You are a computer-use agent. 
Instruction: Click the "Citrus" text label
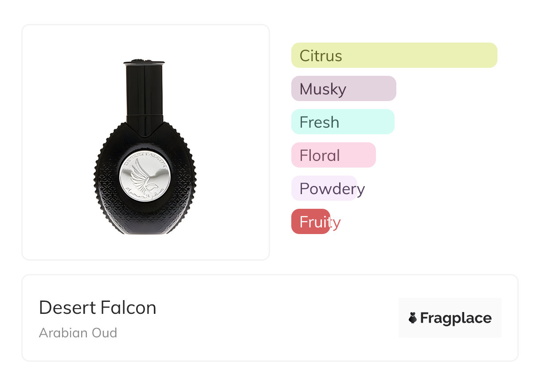(321, 56)
